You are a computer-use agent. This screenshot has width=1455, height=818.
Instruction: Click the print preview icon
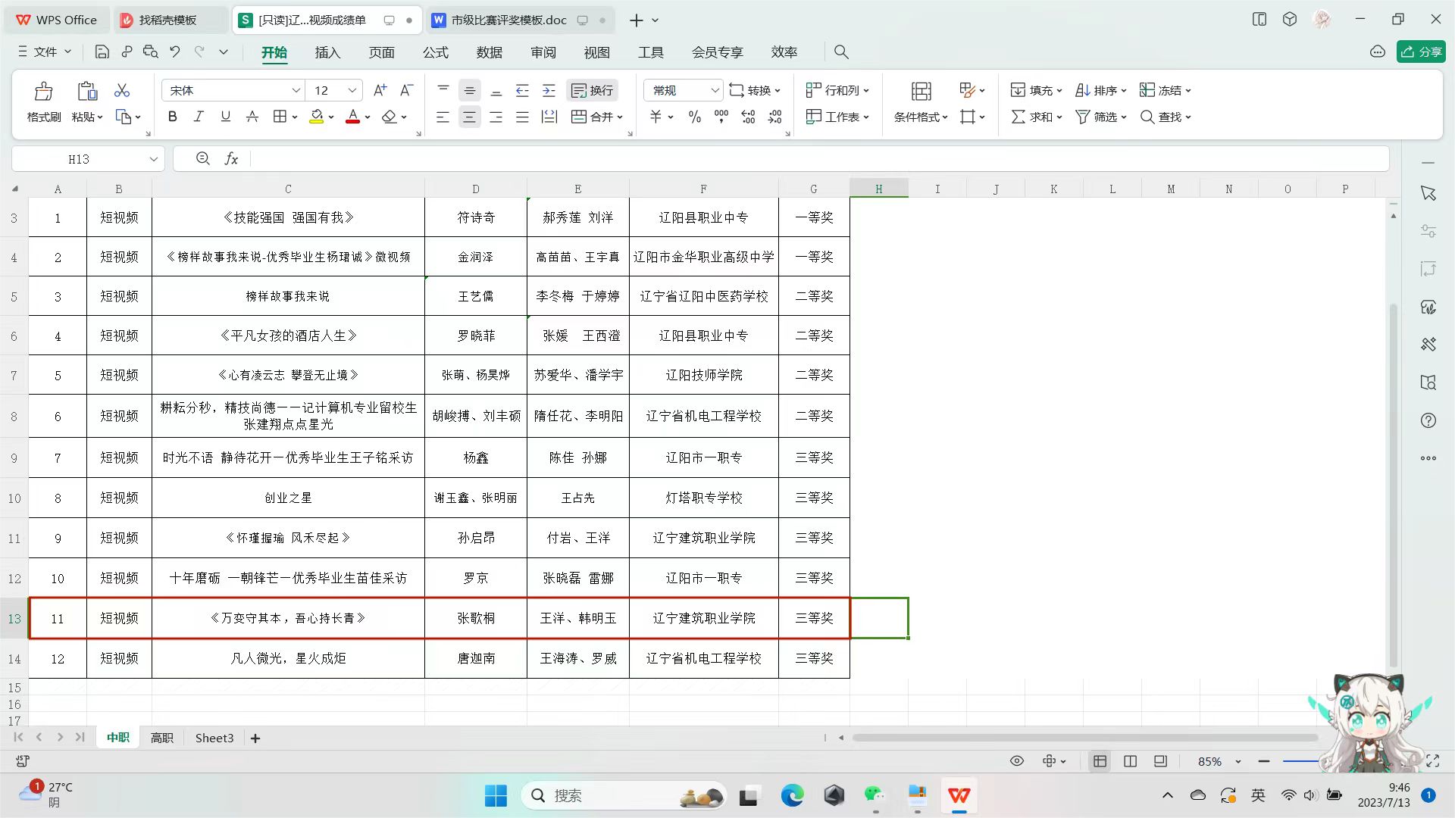pyautogui.click(x=151, y=52)
